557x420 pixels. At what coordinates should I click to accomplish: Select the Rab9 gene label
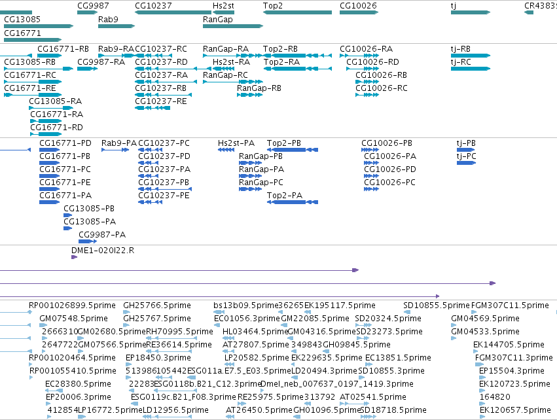point(108,20)
